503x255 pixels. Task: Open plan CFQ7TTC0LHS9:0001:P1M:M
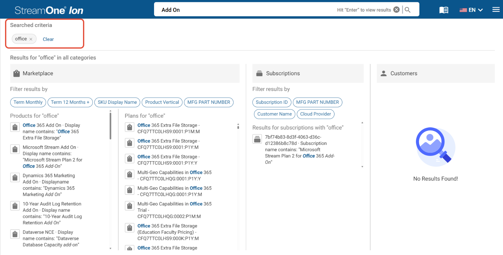click(x=169, y=128)
